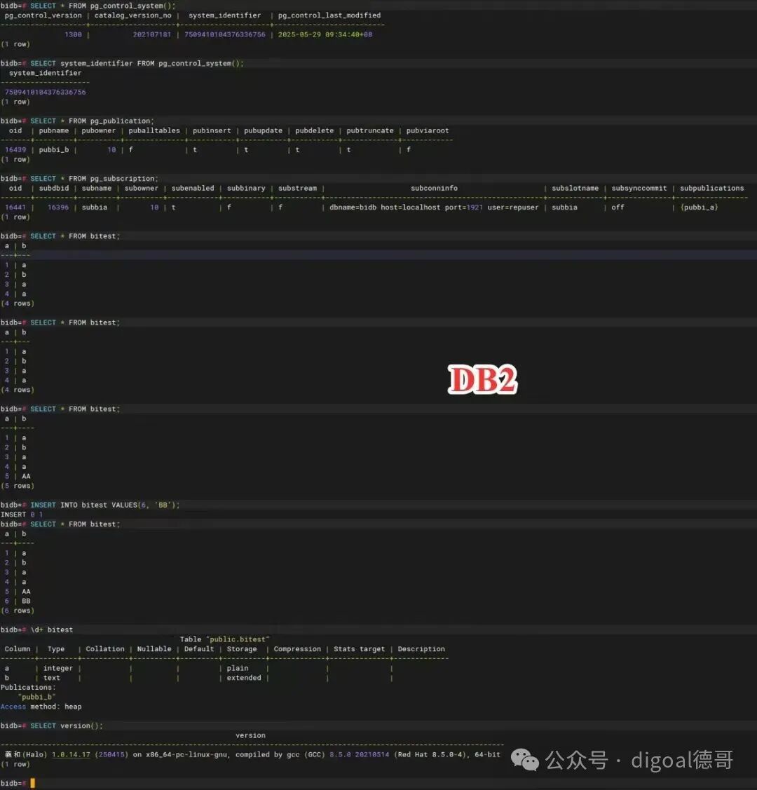
Task: Click the 'SELECT version();' command
Action: click(67, 726)
